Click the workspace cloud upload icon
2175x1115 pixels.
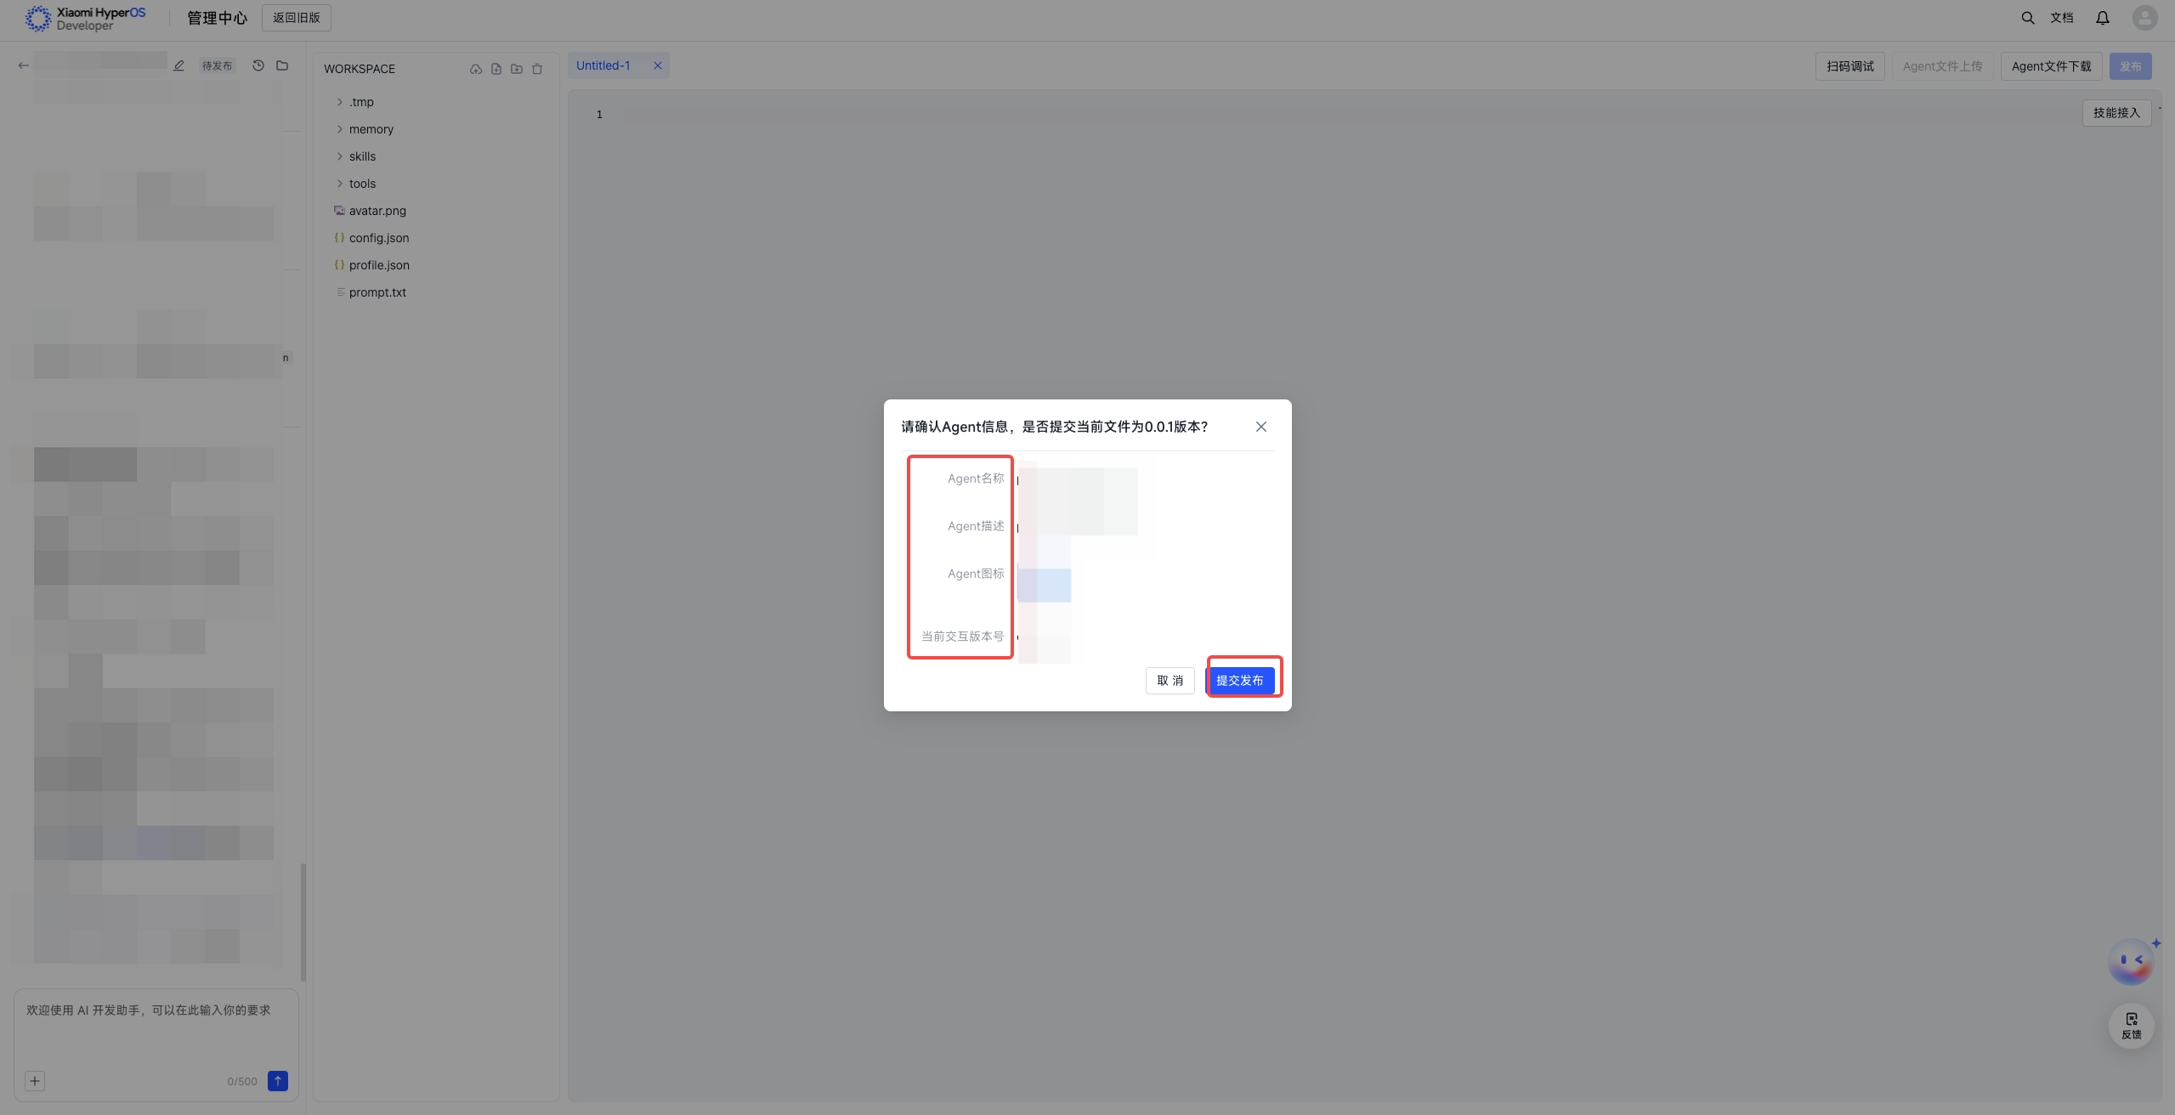[476, 69]
